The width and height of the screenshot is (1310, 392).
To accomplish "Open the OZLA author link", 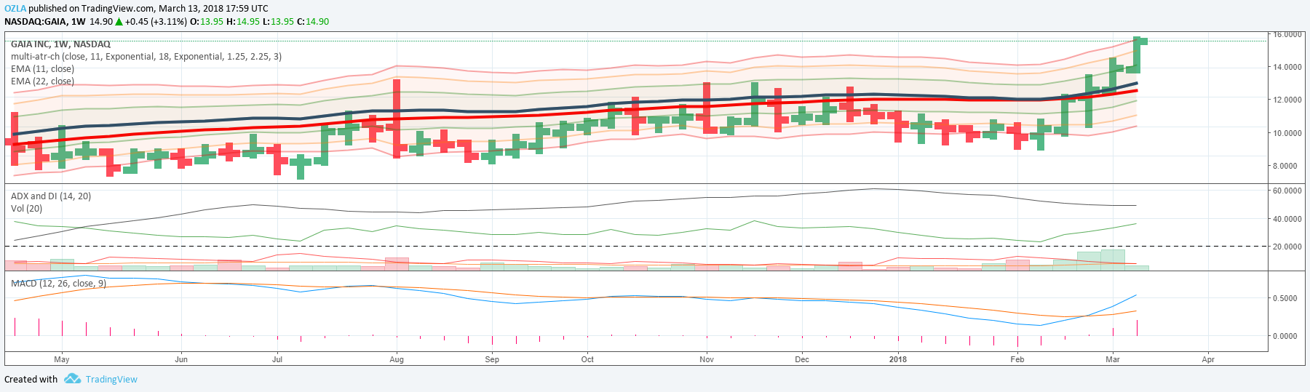I will click(15, 9).
